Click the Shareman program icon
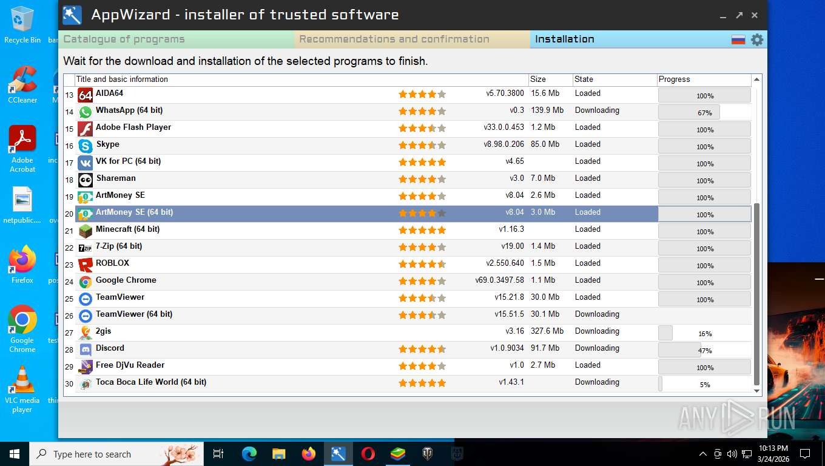This screenshot has height=466, width=825. [x=86, y=180]
